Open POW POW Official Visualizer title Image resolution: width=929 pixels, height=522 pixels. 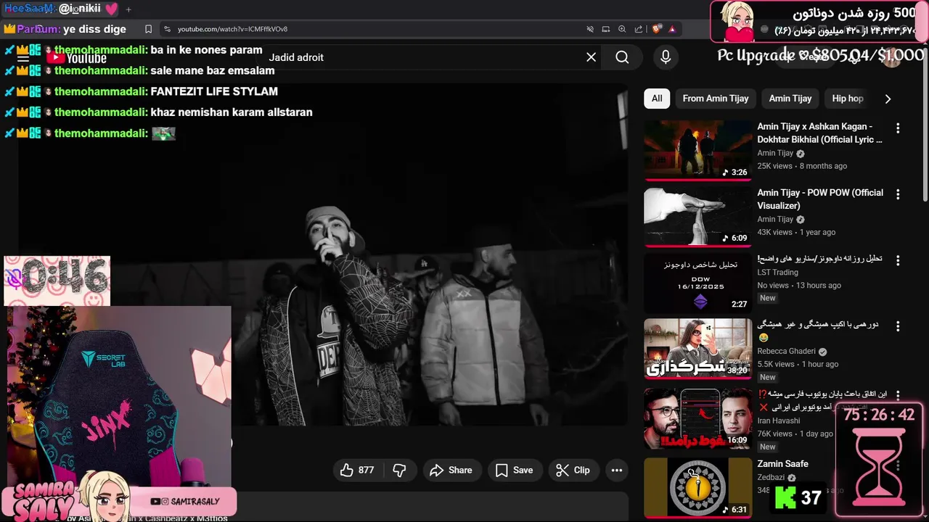tap(820, 199)
